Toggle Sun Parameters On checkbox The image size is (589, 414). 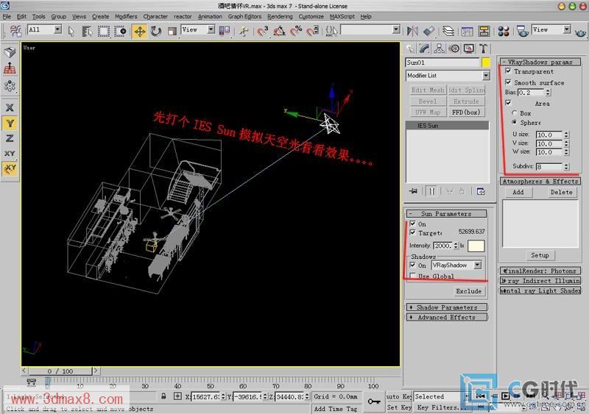click(x=412, y=223)
